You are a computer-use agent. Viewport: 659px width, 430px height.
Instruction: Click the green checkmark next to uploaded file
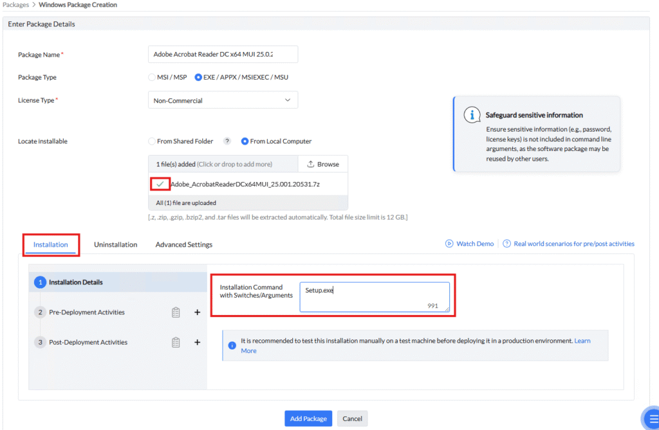pos(160,184)
